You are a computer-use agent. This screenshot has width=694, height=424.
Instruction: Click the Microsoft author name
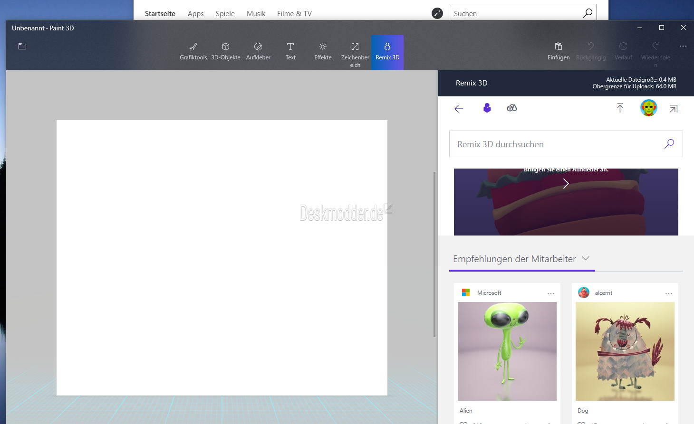(x=489, y=293)
